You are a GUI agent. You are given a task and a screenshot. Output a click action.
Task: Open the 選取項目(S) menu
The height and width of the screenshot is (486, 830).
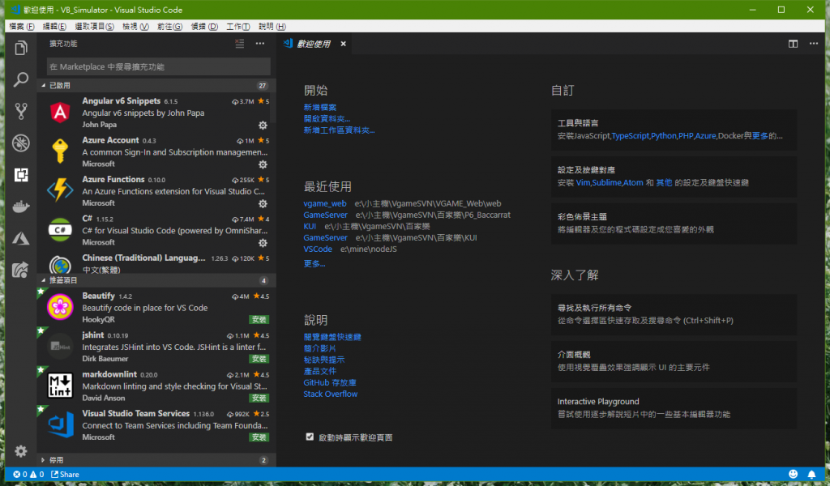click(94, 27)
